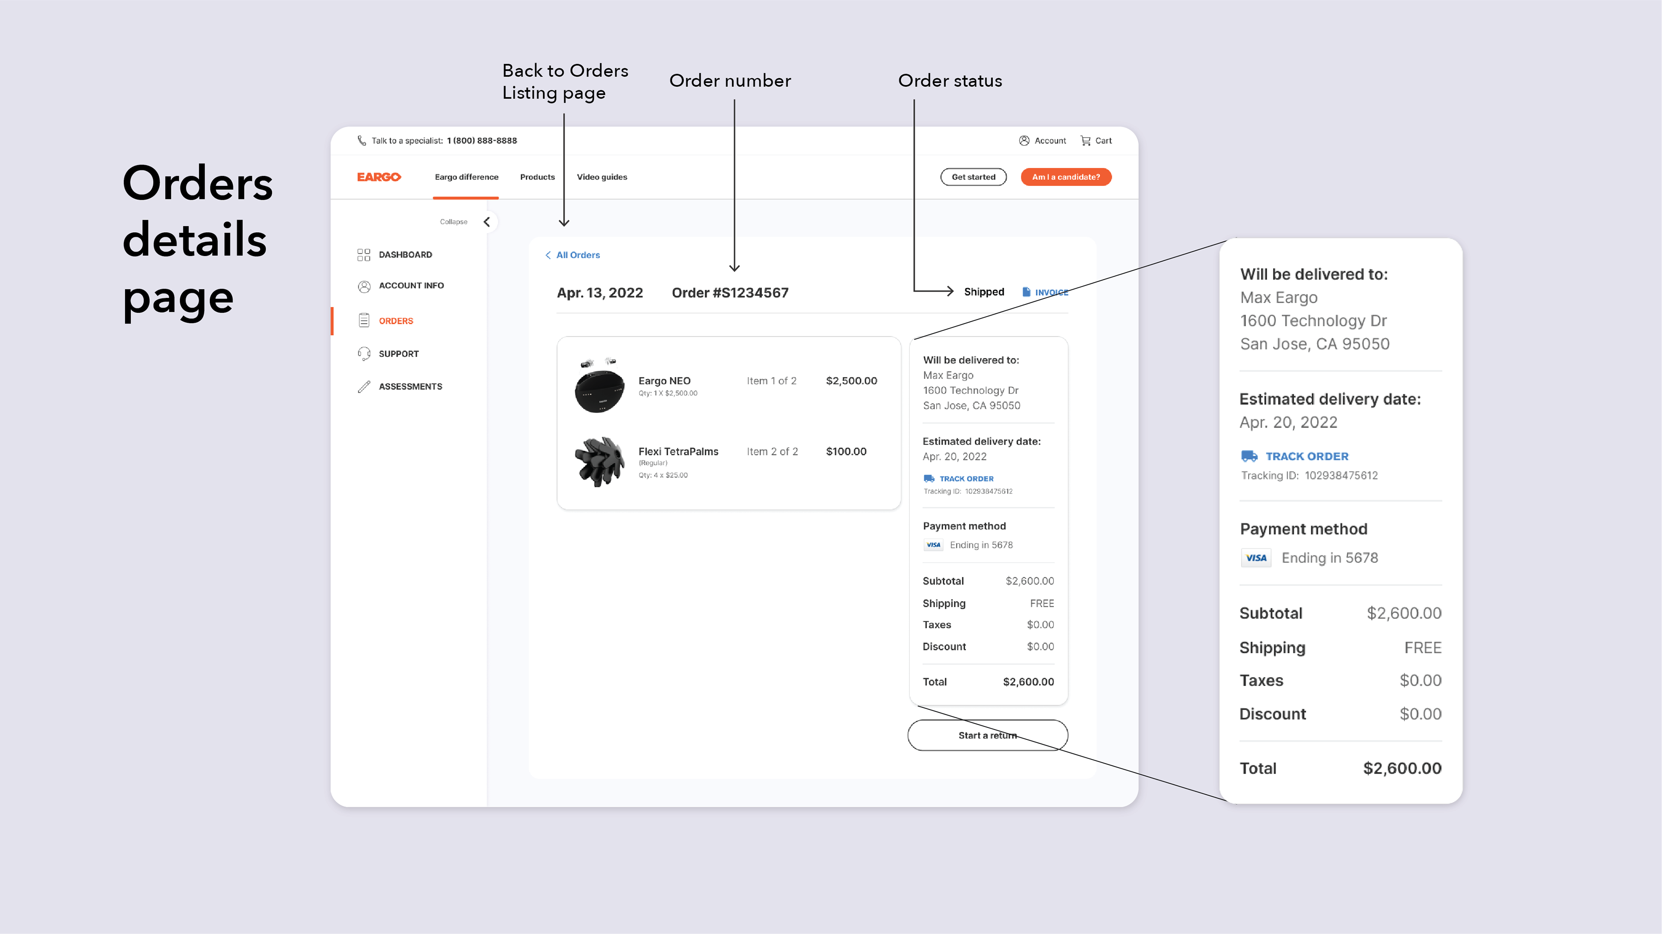The width and height of the screenshot is (1662, 934).
Task: Click the Qty: 1 X $2,500.00 text
Action: pyautogui.click(x=668, y=393)
